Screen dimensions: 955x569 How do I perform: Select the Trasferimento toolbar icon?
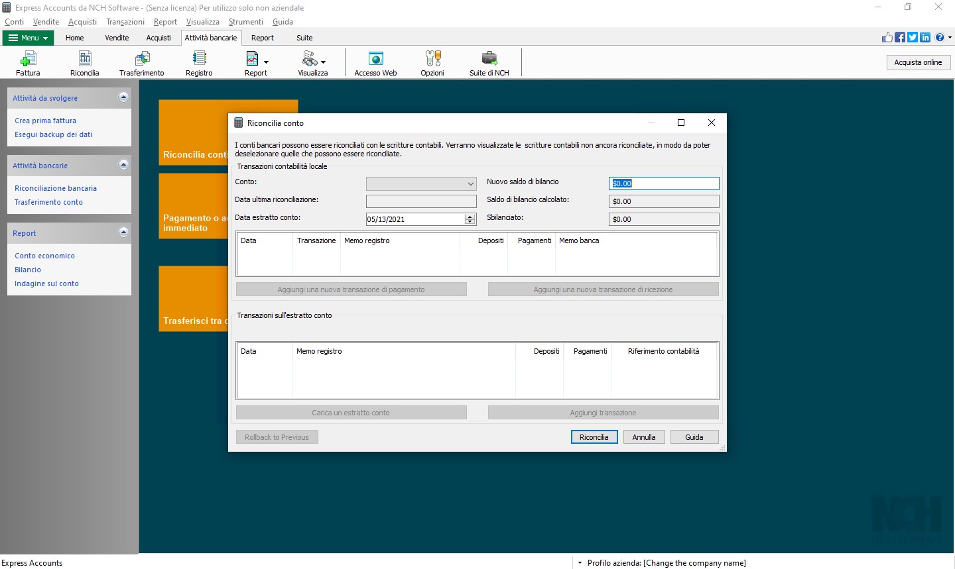tap(141, 63)
